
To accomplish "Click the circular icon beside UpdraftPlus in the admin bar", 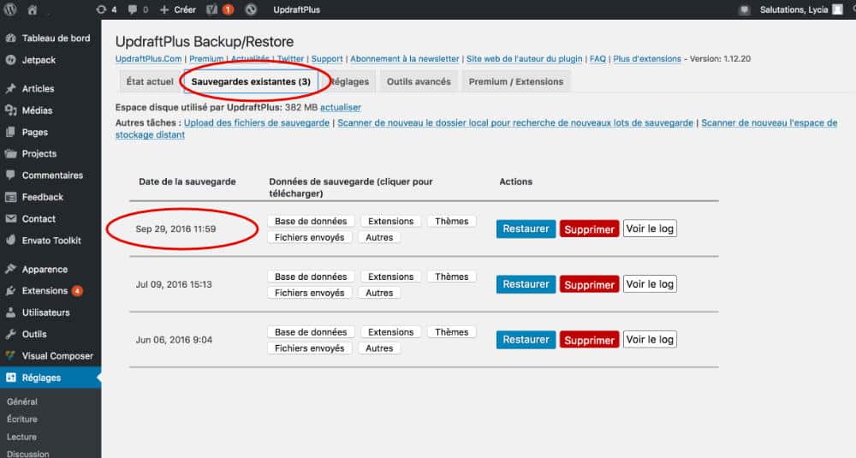I will click(x=251, y=9).
